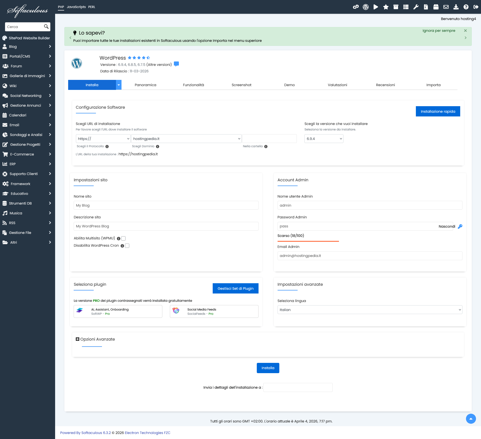Click Nascondi to hide admin password
This screenshot has width=481, height=439.
447,226
